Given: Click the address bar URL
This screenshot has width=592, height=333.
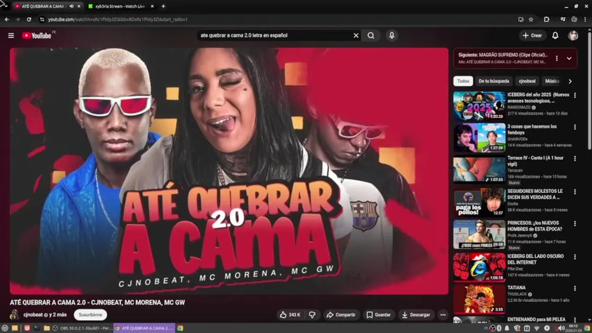Looking at the screenshot, I should tap(118, 19).
